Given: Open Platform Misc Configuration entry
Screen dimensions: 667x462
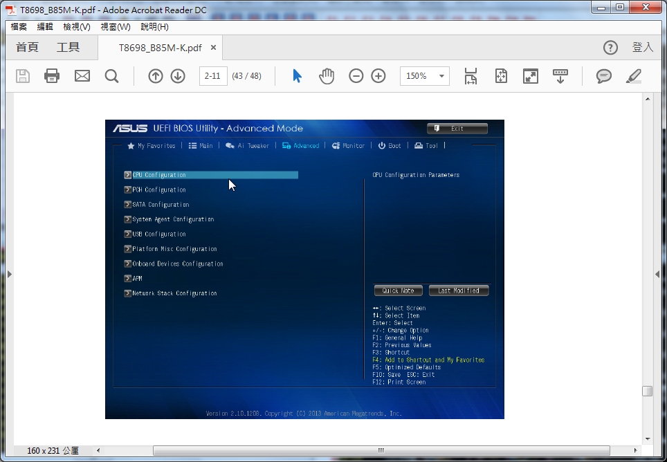Looking at the screenshot, I should (x=171, y=249).
